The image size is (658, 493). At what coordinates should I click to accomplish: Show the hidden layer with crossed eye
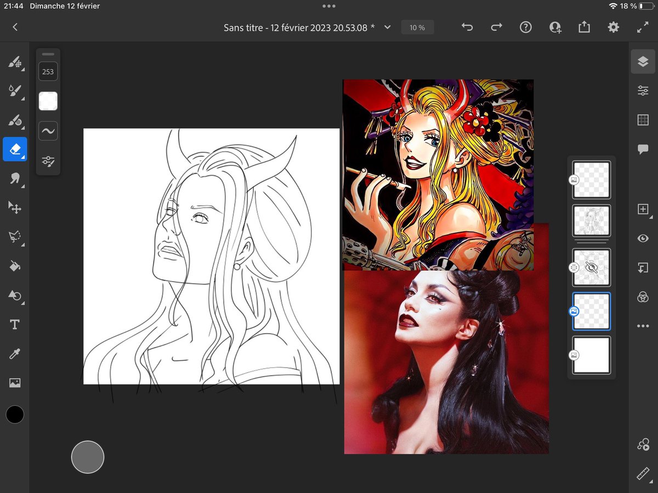click(592, 267)
